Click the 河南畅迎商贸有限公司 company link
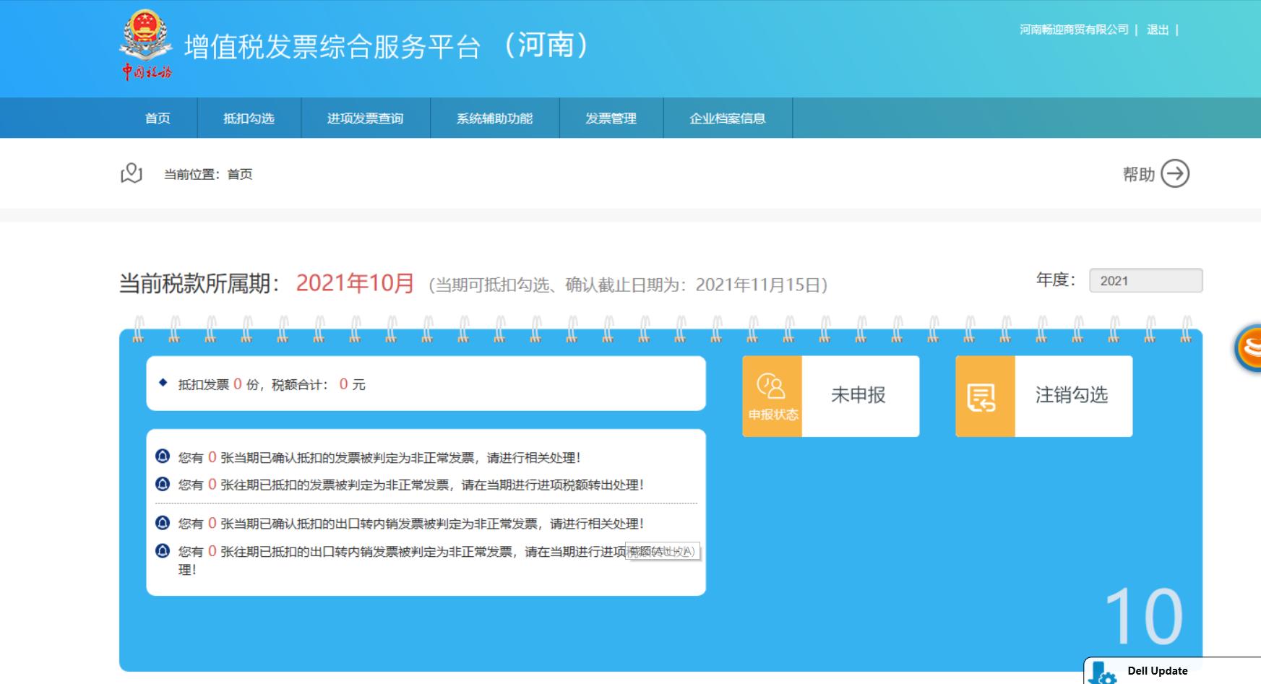The image size is (1261, 684). tap(1075, 30)
